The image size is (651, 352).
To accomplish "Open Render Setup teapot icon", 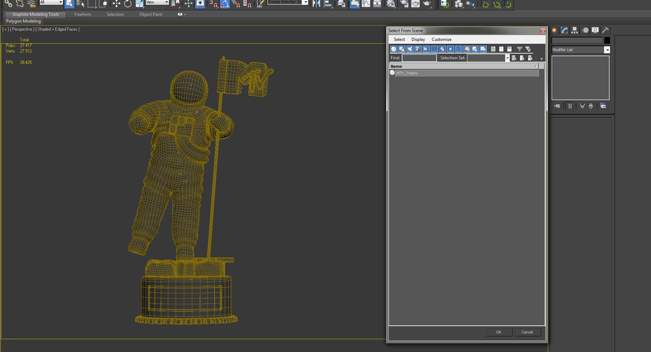I will point(404,4).
